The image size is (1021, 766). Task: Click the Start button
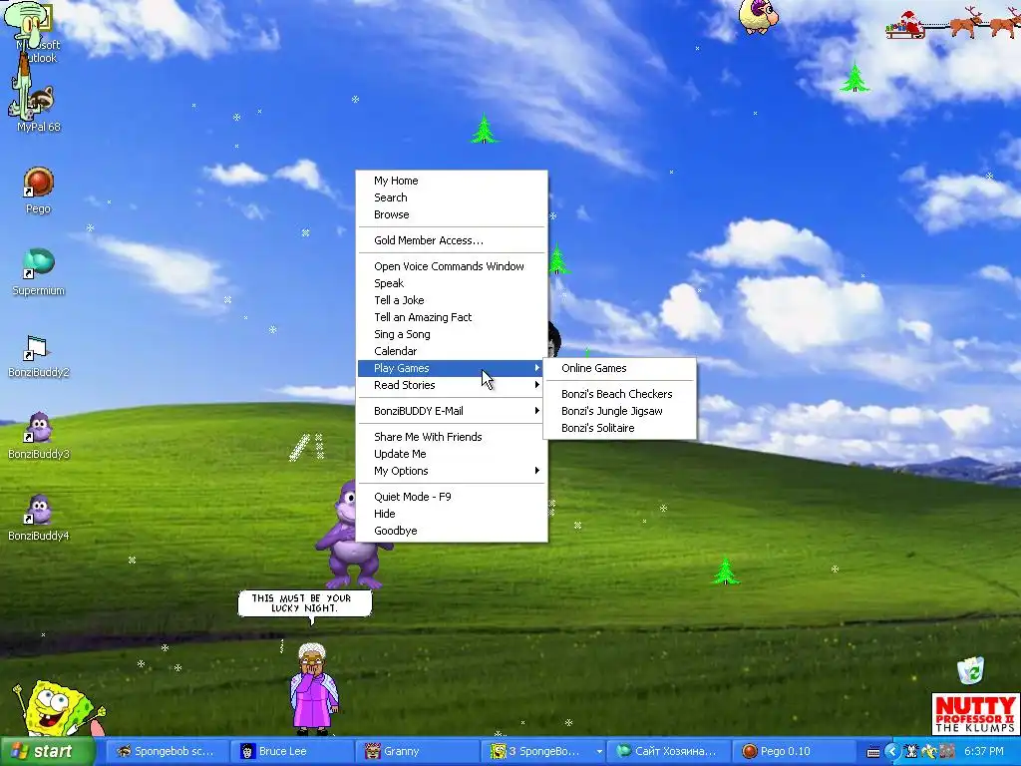click(x=47, y=752)
